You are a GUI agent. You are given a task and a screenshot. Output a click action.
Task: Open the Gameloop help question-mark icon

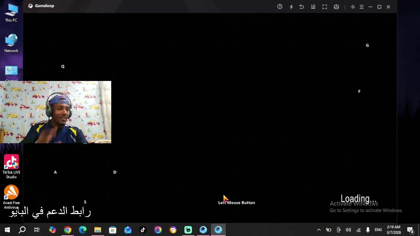(280, 7)
